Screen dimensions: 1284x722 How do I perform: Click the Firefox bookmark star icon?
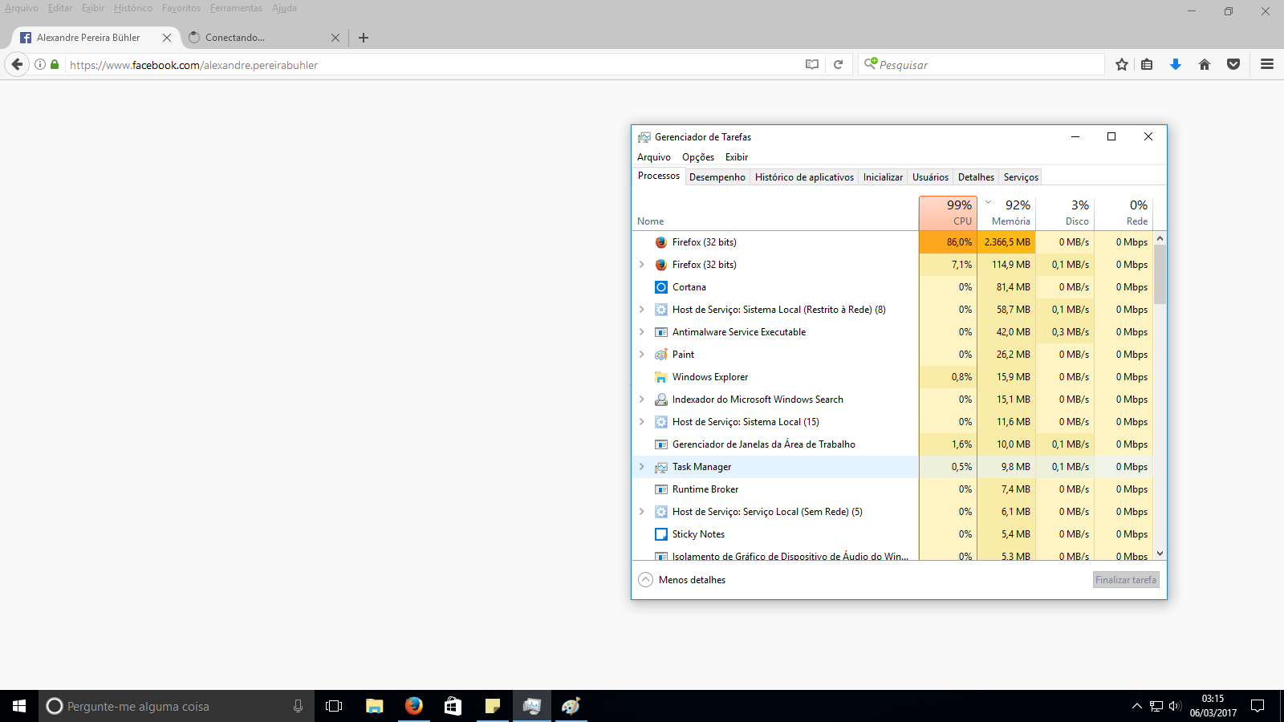[x=1122, y=65]
